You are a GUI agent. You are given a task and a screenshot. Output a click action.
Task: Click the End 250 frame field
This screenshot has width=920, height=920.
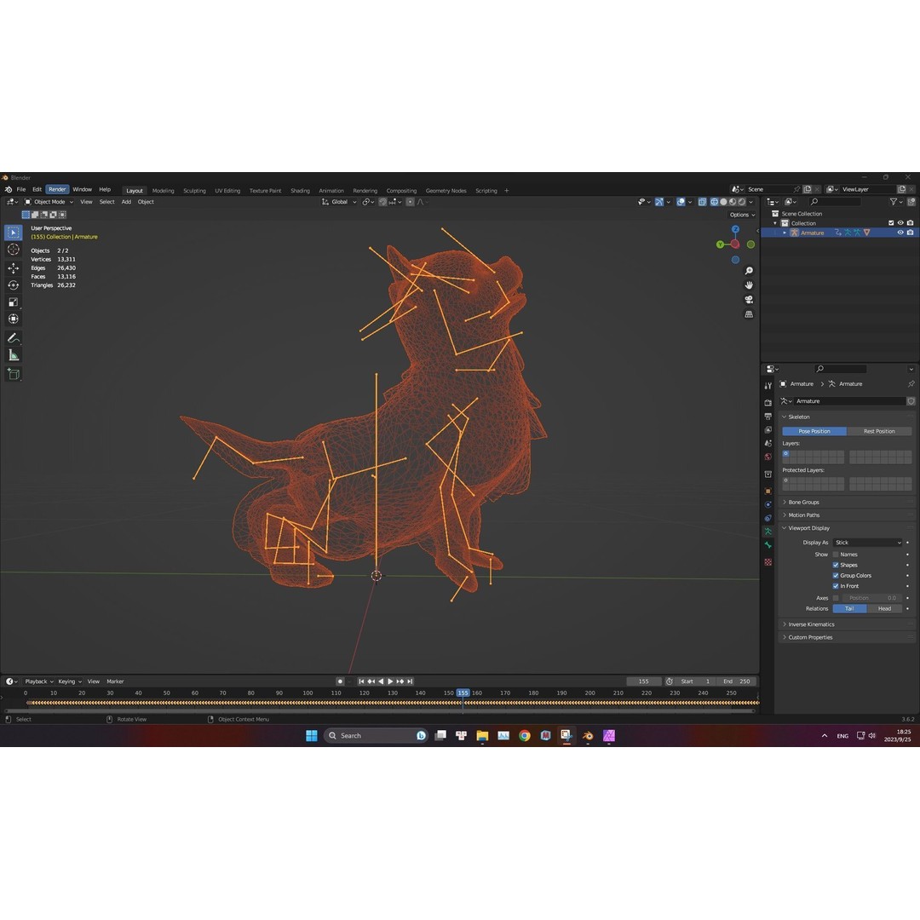[738, 681]
